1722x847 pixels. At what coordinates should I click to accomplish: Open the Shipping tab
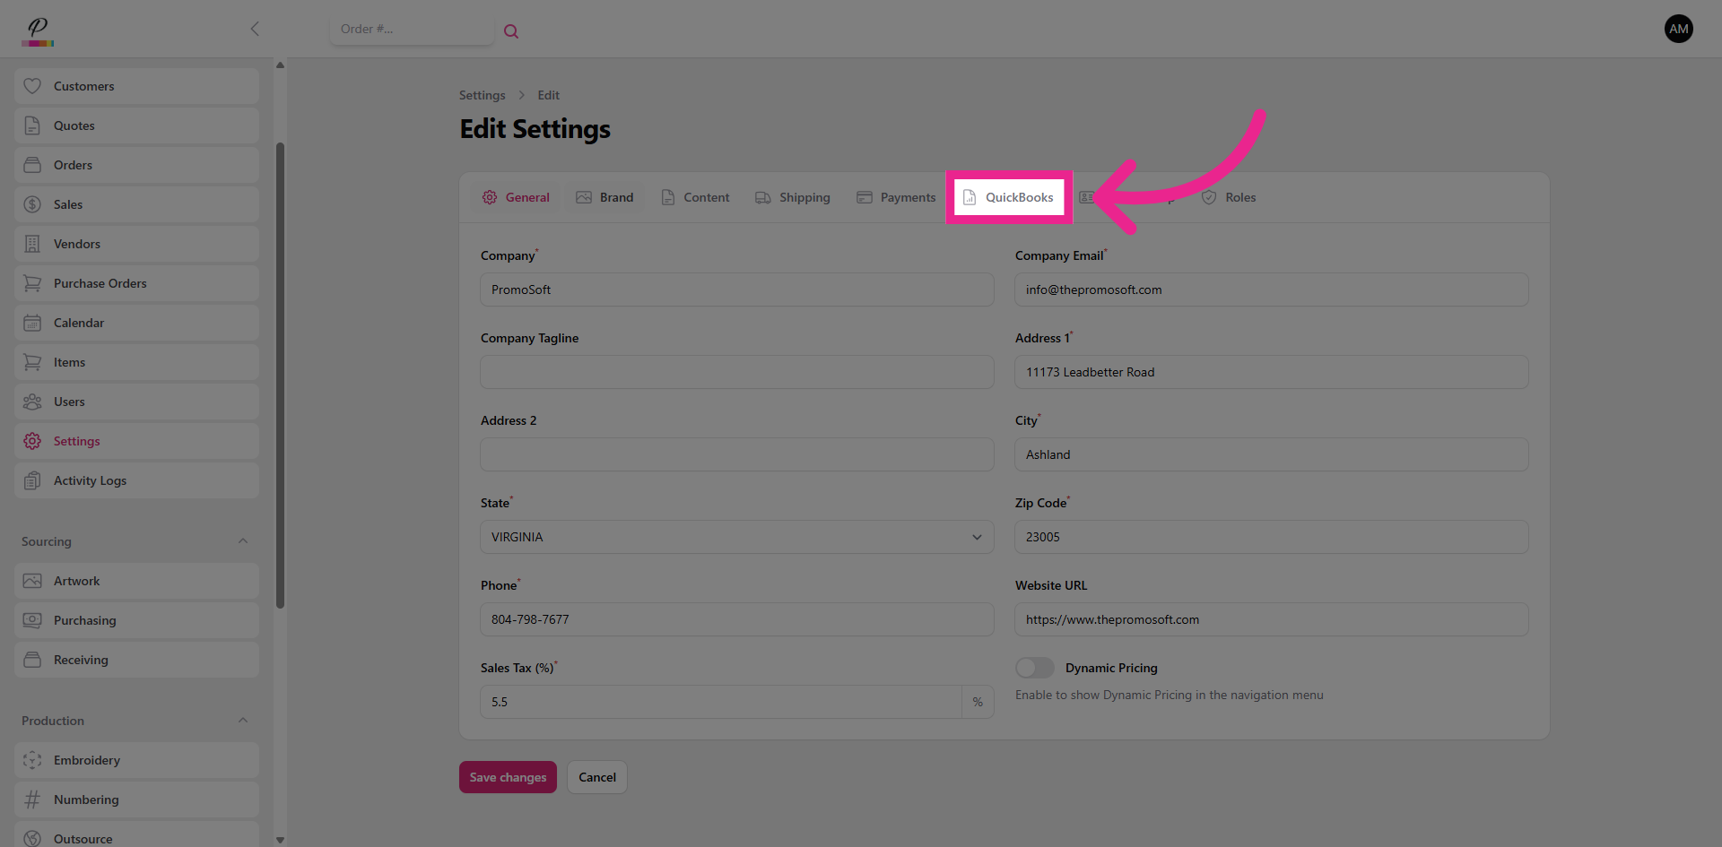[793, 197]
